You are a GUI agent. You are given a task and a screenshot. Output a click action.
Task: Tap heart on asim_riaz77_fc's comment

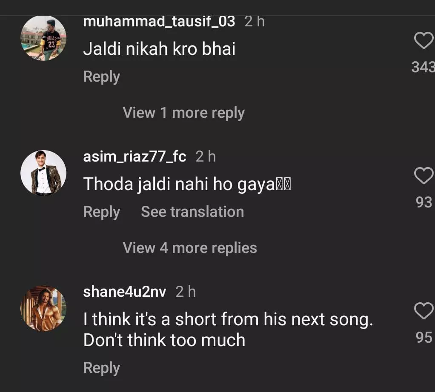pos(424,176)
